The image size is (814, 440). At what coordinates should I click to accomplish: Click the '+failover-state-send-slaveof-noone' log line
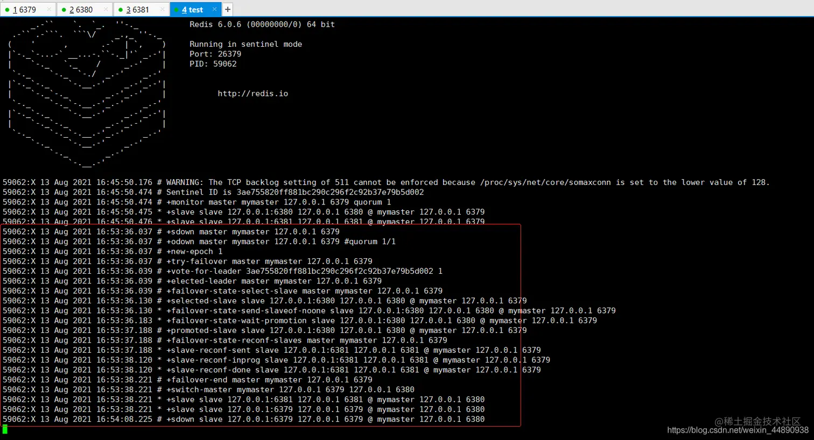click(309, 310)
